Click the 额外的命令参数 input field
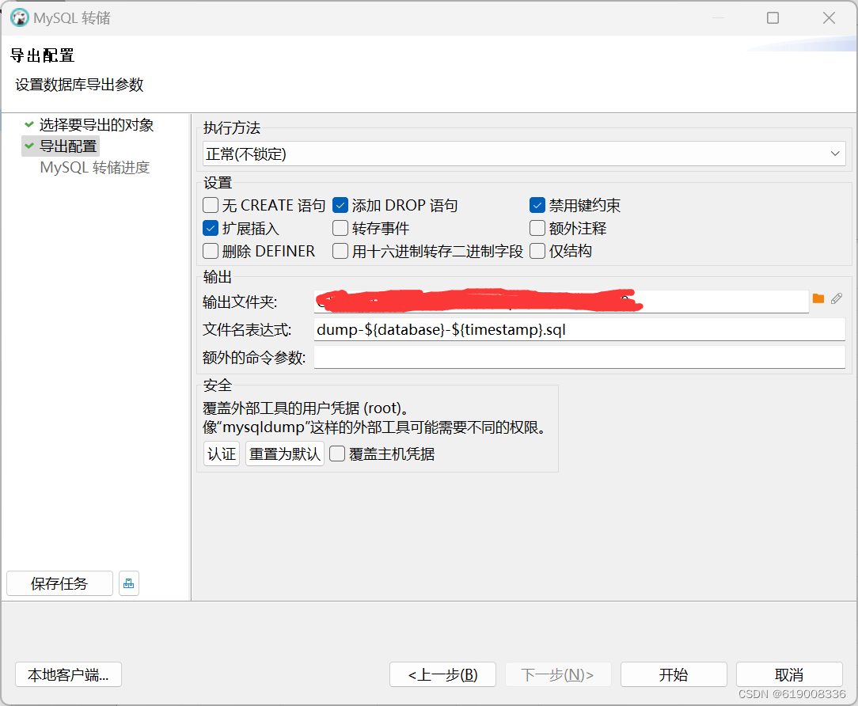The width and height of the screenshot is (858, 706). pyautogui.click(x=579, y=358)
